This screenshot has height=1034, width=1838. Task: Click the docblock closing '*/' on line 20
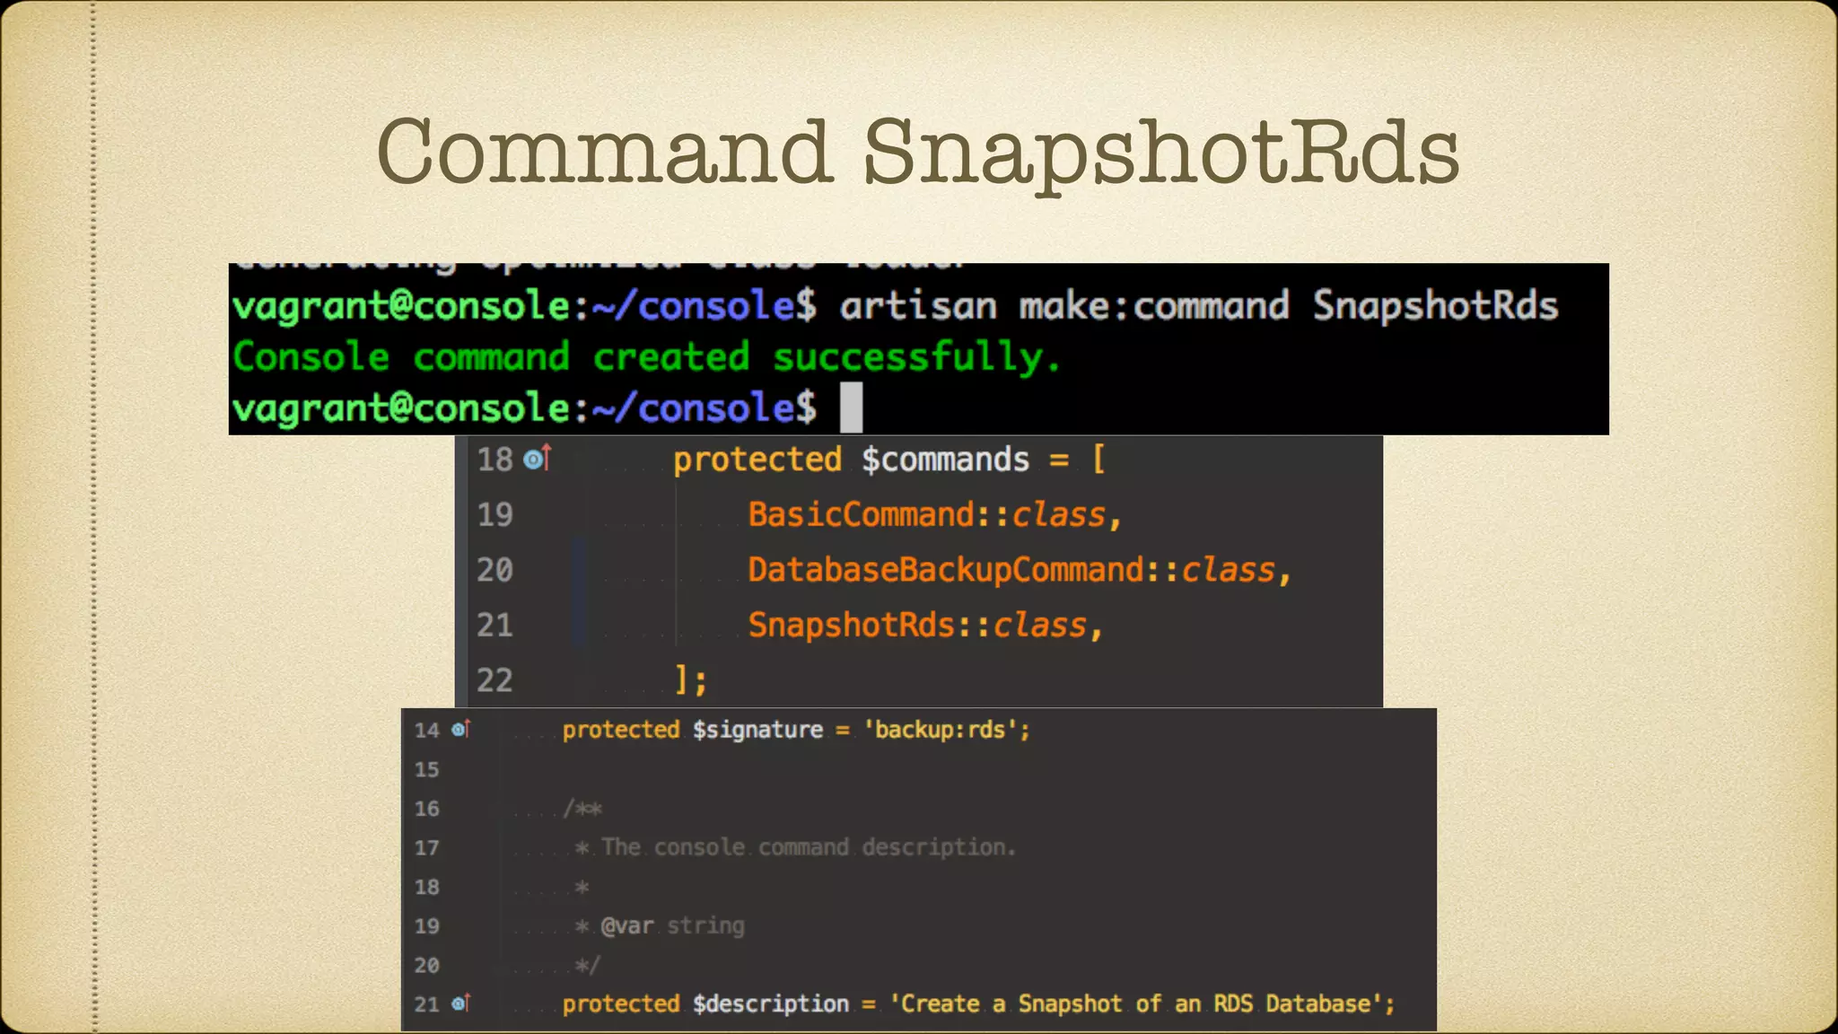(588, 965)
